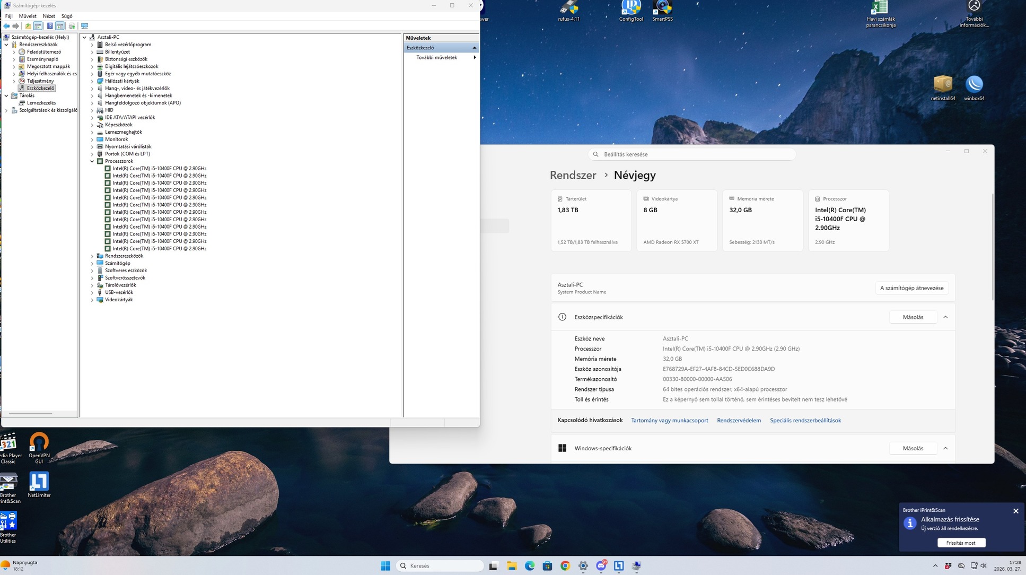
Task: Select Lemezkezelés in the left tree
Action: [41, 103]
